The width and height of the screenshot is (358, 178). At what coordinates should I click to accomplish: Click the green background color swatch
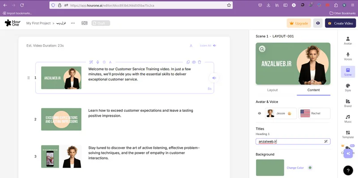(270, 168)
